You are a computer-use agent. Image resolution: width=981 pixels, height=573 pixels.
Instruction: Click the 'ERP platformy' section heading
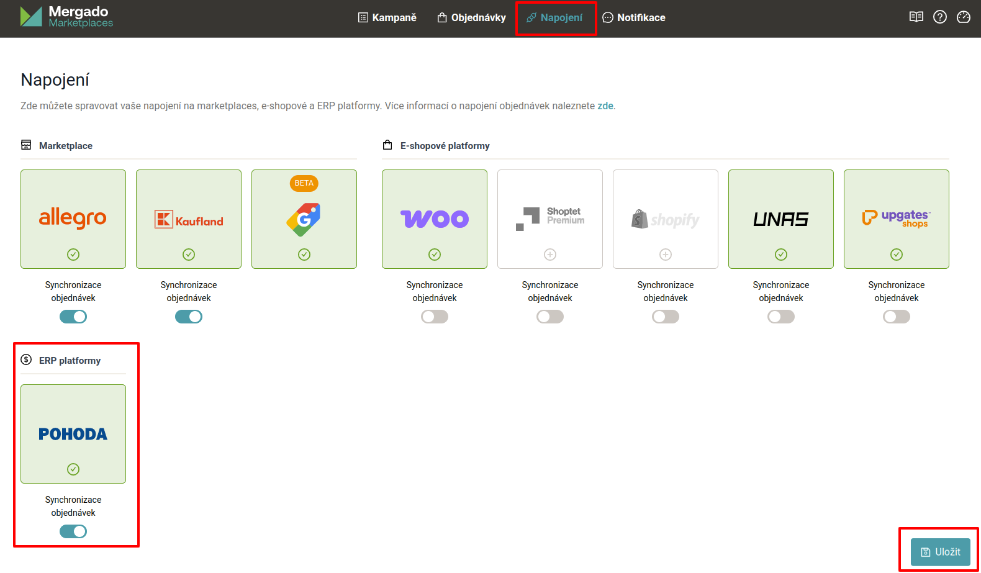70,361
